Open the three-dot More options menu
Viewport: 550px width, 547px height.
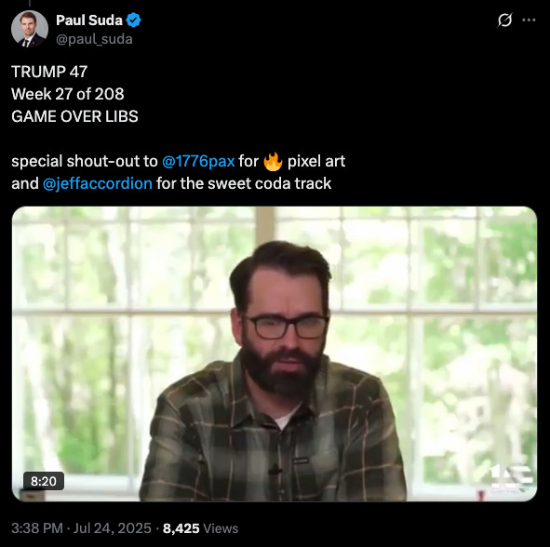tap(529, 20)
